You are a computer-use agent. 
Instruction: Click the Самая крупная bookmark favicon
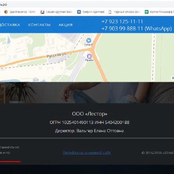point(42,12)
